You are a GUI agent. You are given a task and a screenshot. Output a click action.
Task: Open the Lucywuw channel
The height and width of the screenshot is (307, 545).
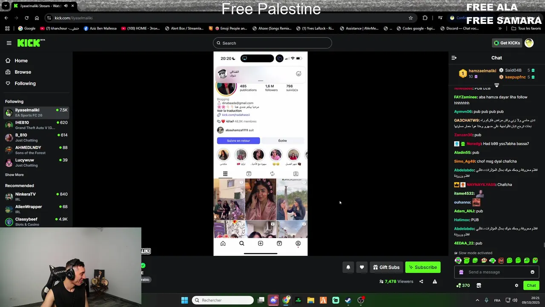pos(36,162)
